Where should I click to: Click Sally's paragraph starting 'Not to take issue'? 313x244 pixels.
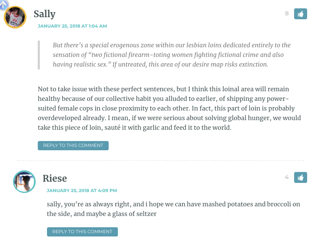tap(169, 108)
